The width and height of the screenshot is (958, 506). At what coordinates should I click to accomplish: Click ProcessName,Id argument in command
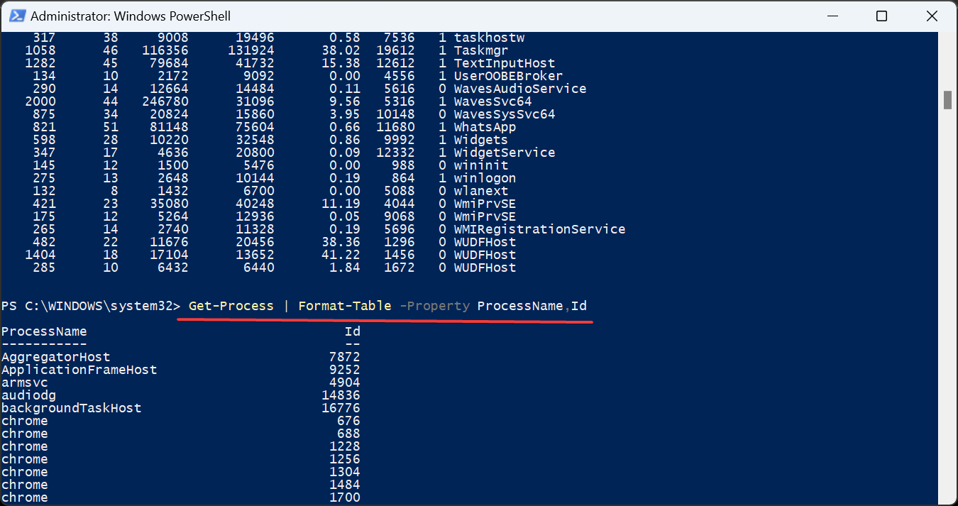pyautogui.click(x=532, y=306)
